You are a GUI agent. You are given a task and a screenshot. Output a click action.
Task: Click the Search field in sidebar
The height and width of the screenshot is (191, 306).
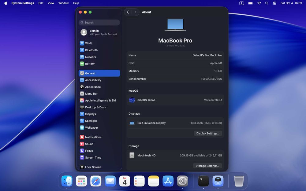99,23
